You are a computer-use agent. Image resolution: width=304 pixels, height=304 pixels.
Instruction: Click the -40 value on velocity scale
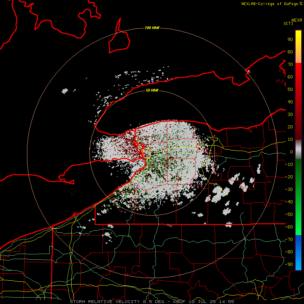click(289, 202)
